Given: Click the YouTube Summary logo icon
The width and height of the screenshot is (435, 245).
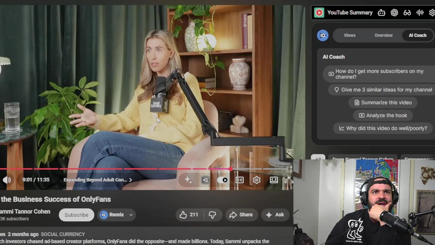Looking at the screenshot, I should (319, 13).
